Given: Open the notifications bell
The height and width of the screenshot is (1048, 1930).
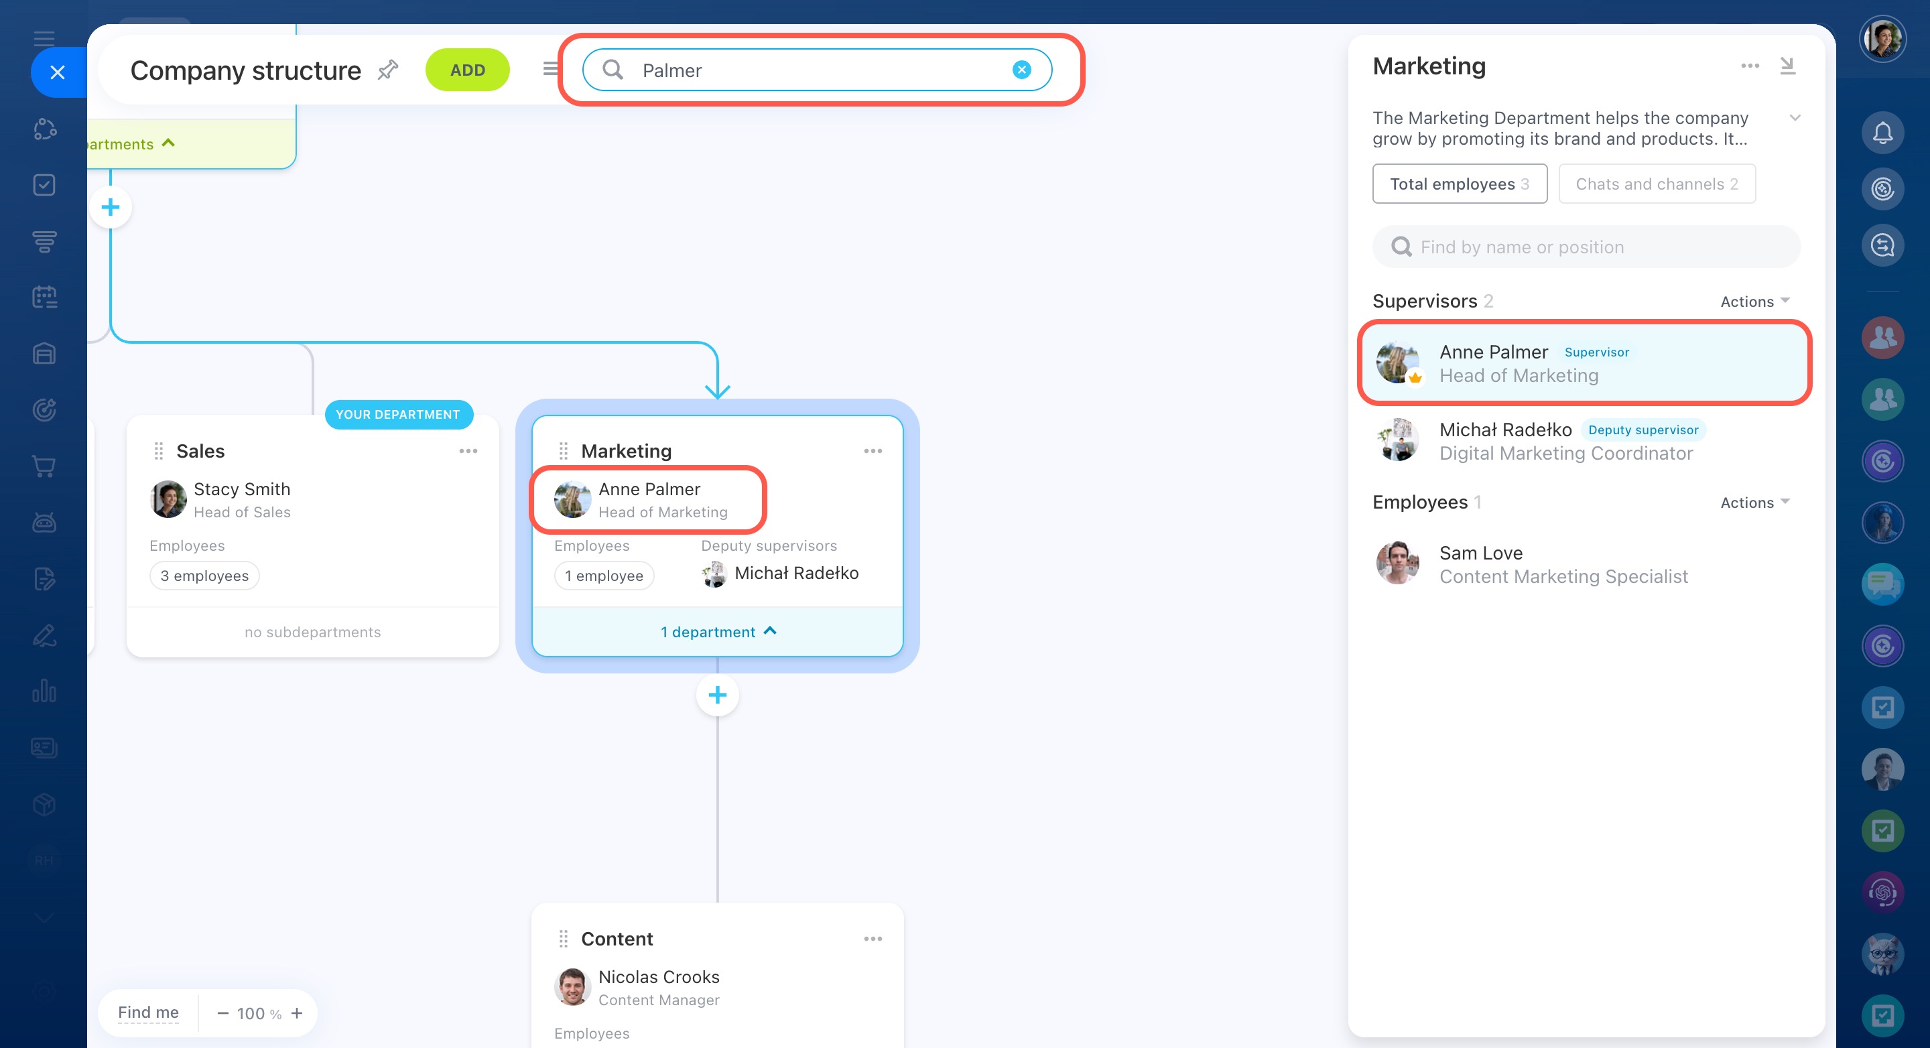Looking at the screenshot, I should click(x=1882, y=133).
